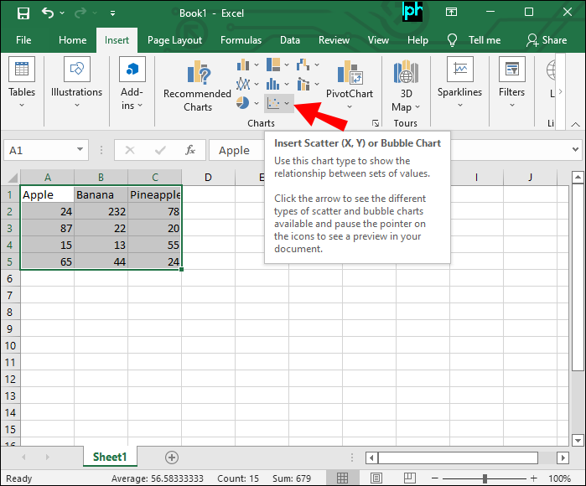586x486 pixels.
Task: Insert a Pie or Doughnut chart
Action: point(243,102)
